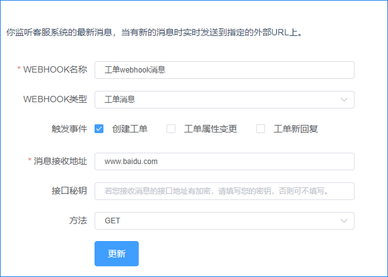Select the 工单新回复 option text
388x277 pixels.
(295, 129)
